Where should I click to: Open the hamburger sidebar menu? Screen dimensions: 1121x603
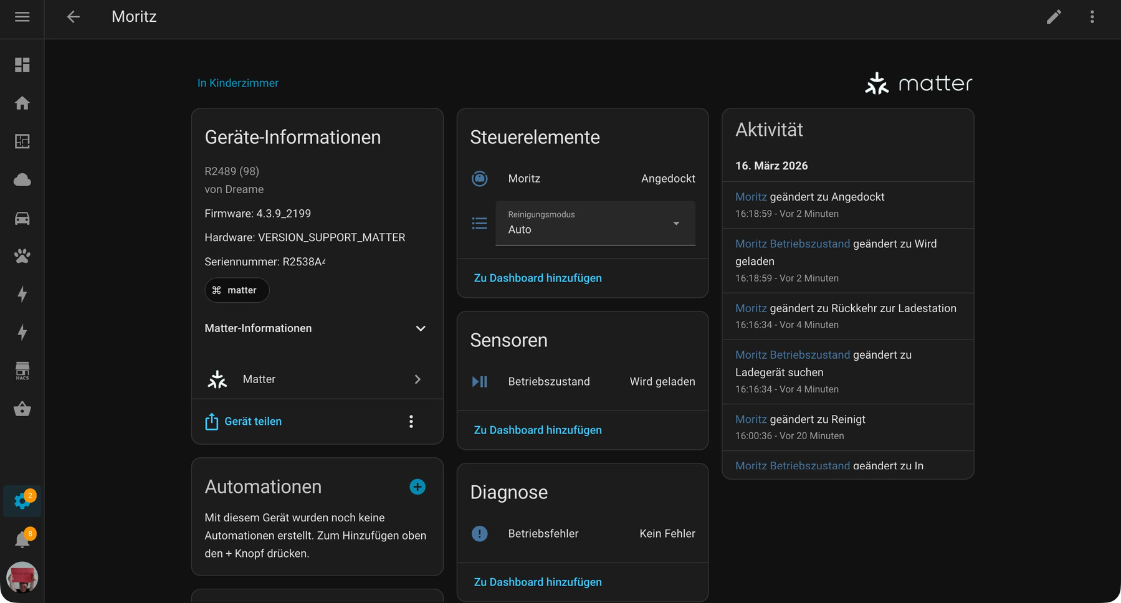click(x=22, y=17)
